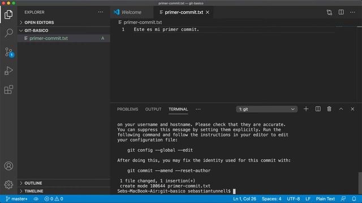362x203 pixels.
Task: Close the primer-commit.txt tab
Action: click(208, 12)
